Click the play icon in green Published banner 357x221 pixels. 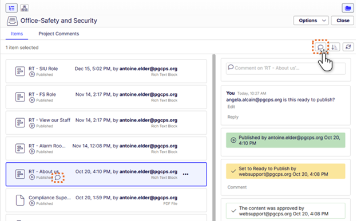[x=233, y=140]
